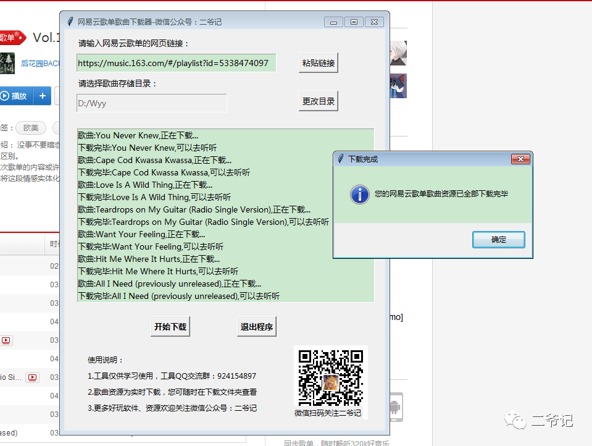Click log line '下载完毕:Love Is A Wild Thing,可以去听听'
The width and height of the screenshot is (592, 446).
click(154, 197)
